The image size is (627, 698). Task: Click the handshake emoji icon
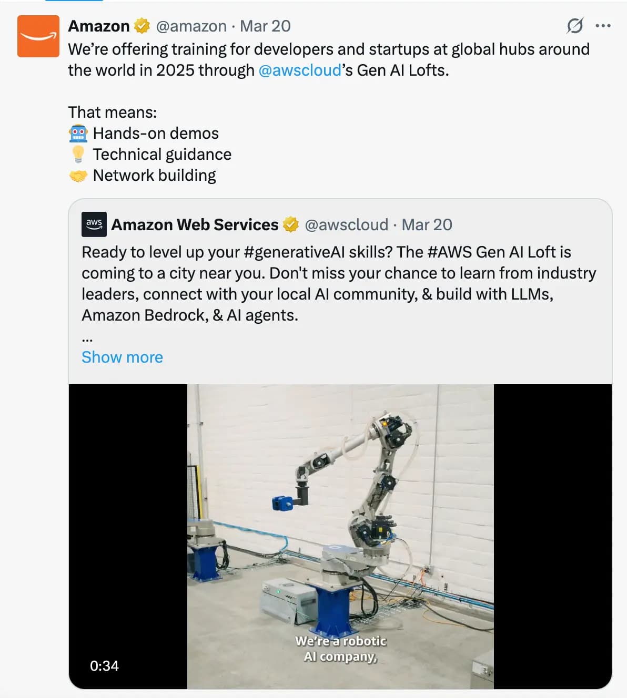(x=78, y=176)
